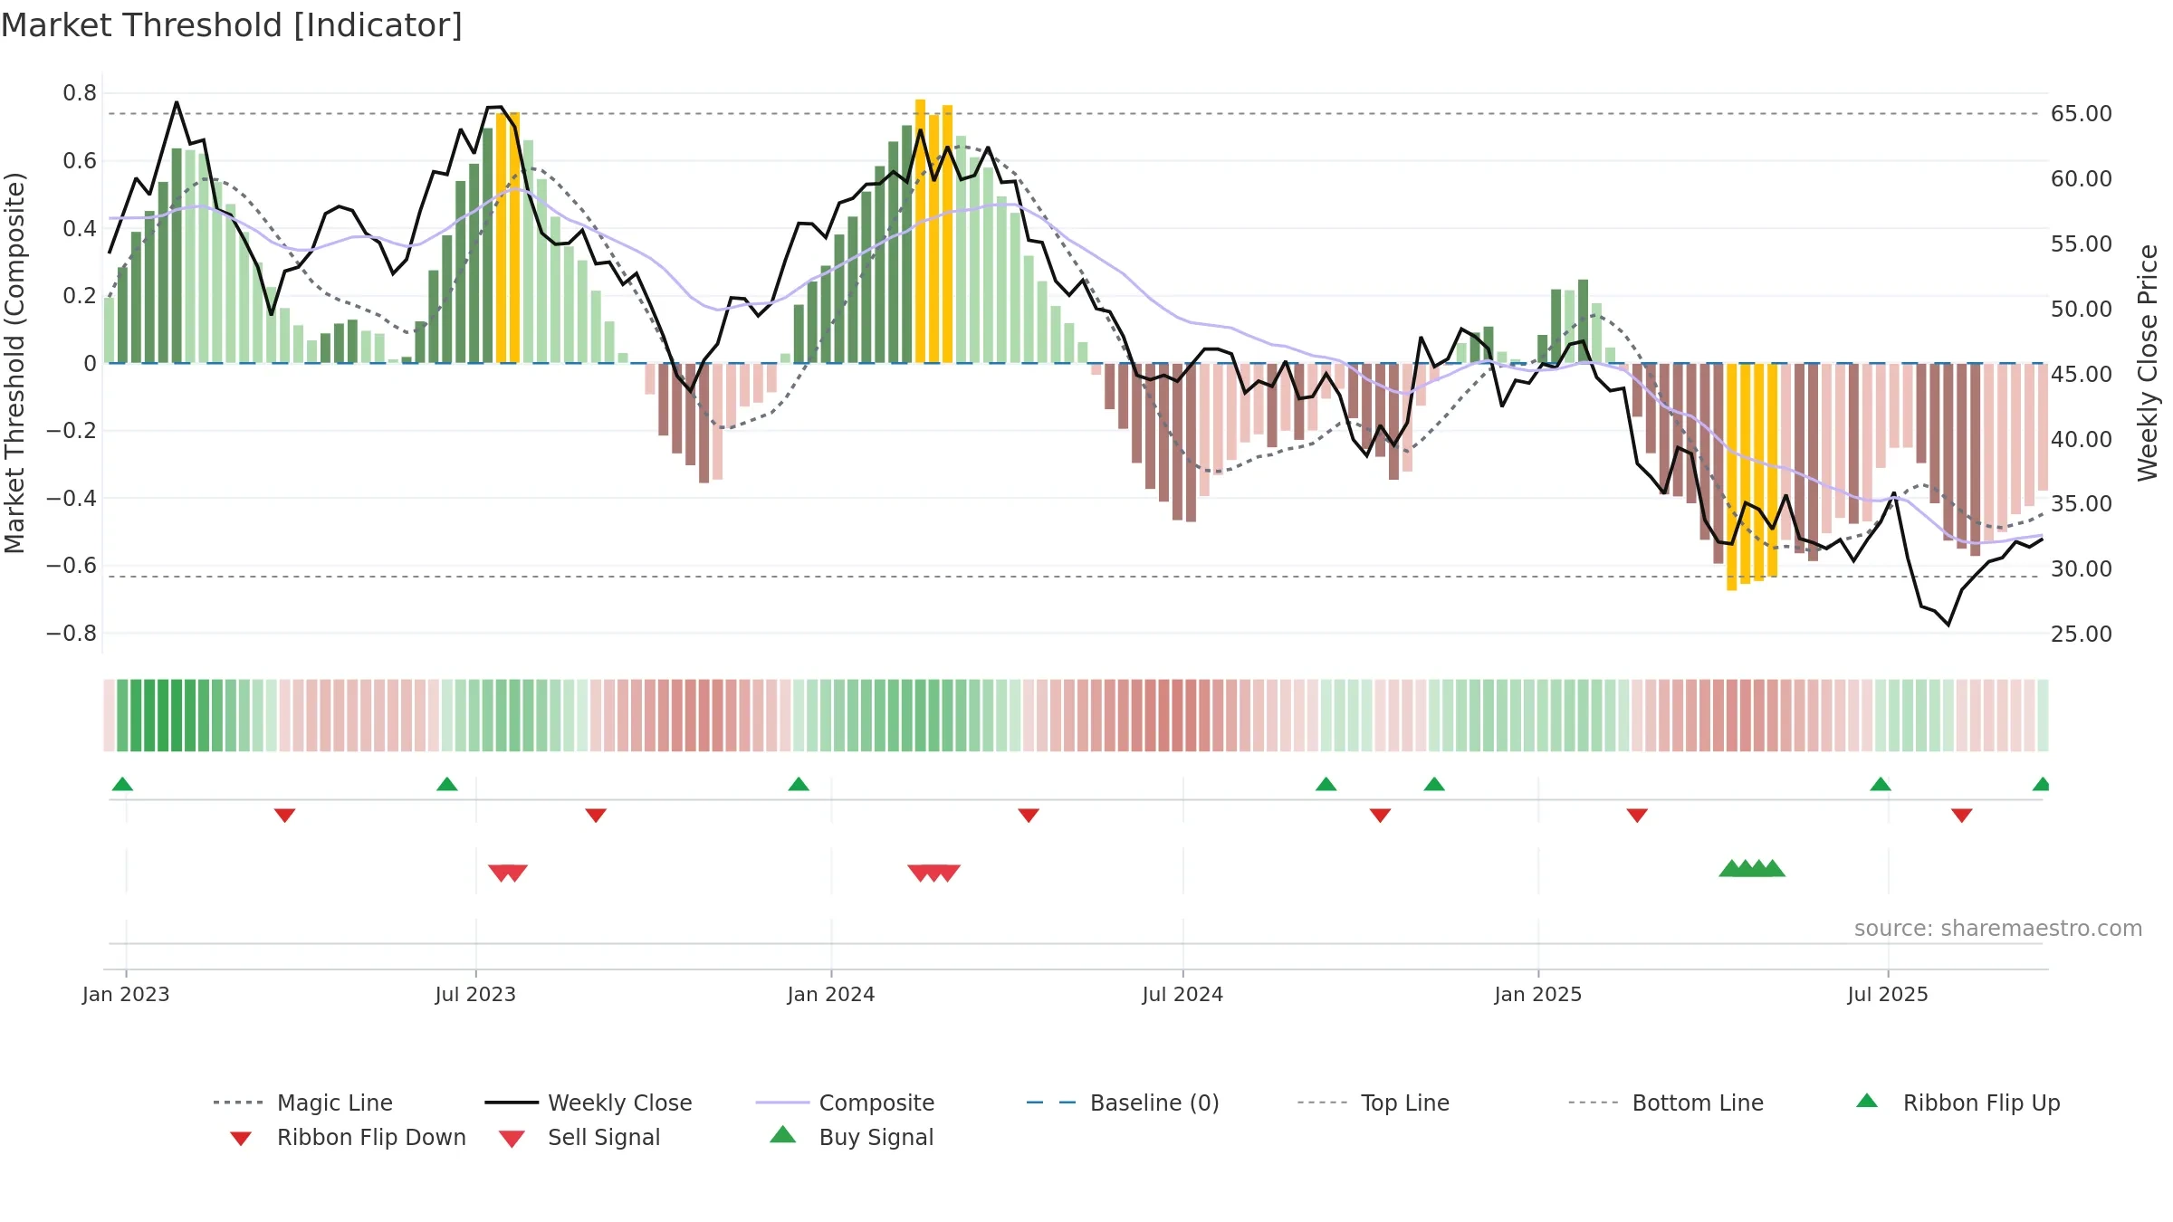Toggle Ribbon Flip Up legend entry
This screenshot has width=2173, height=1222.
click(1958, 1103)
